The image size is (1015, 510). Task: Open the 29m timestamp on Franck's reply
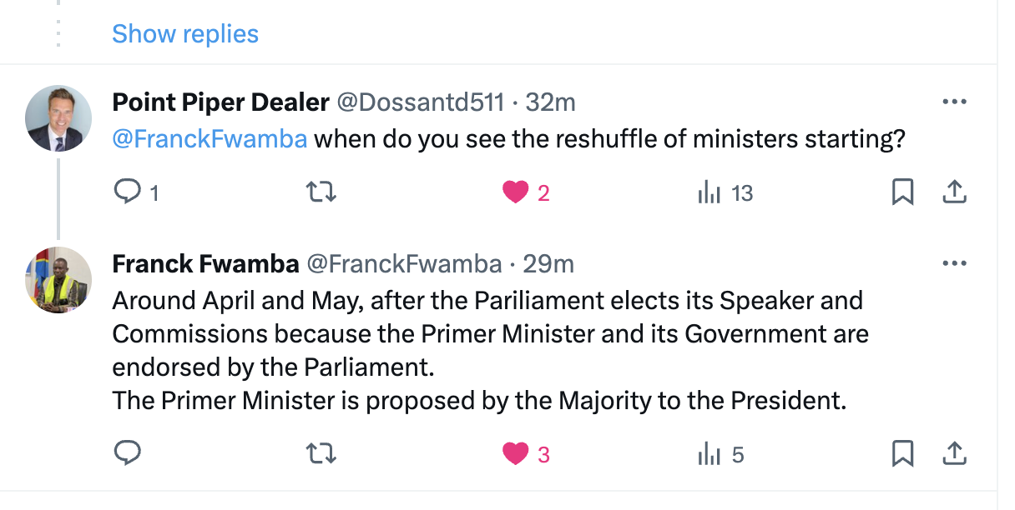pyautogui.click(x=548, y=264)
